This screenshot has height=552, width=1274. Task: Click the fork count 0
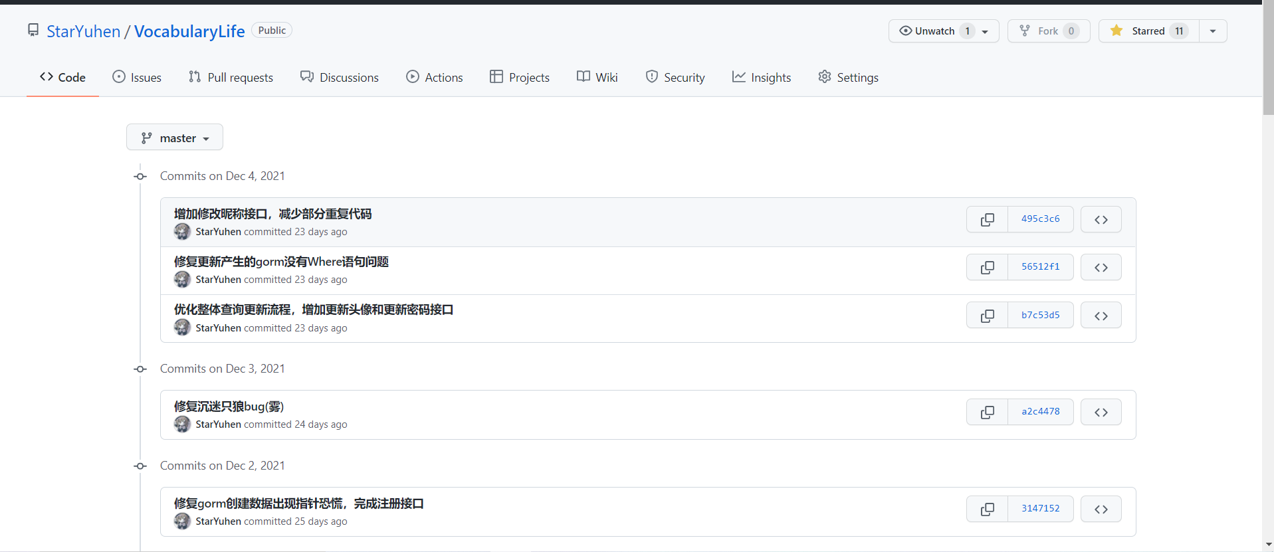click(1071, 31)
